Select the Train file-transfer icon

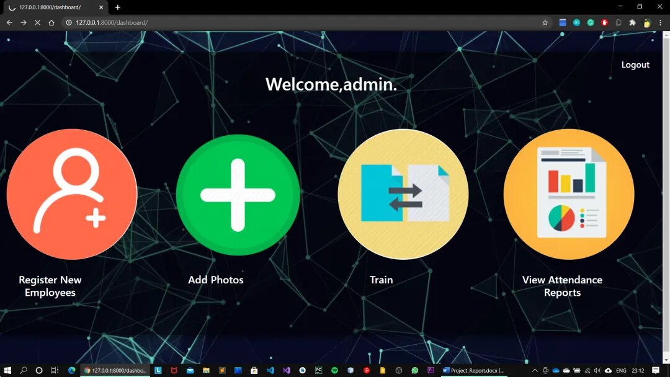pos(403,194)
